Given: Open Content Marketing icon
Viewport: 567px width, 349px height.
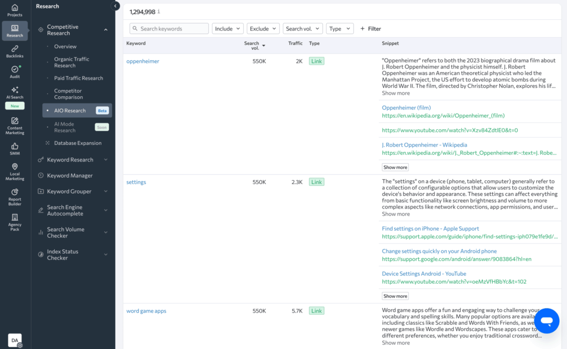Looking at the screenshot, I should click(15, 126).
